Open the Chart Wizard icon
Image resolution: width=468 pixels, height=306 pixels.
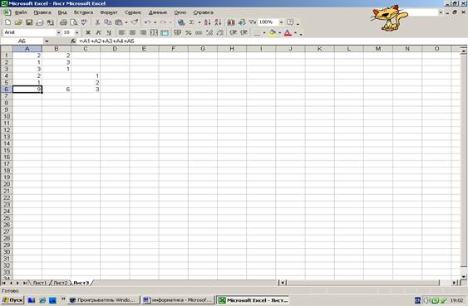pyautogui.click(x=231, y=22)
